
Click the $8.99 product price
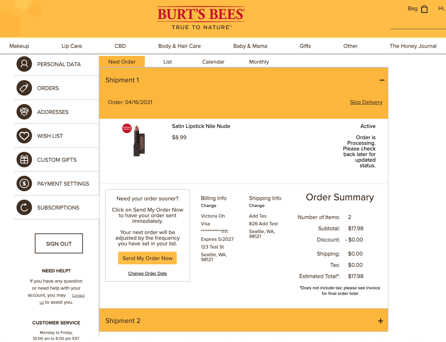[x=179, y=137]
